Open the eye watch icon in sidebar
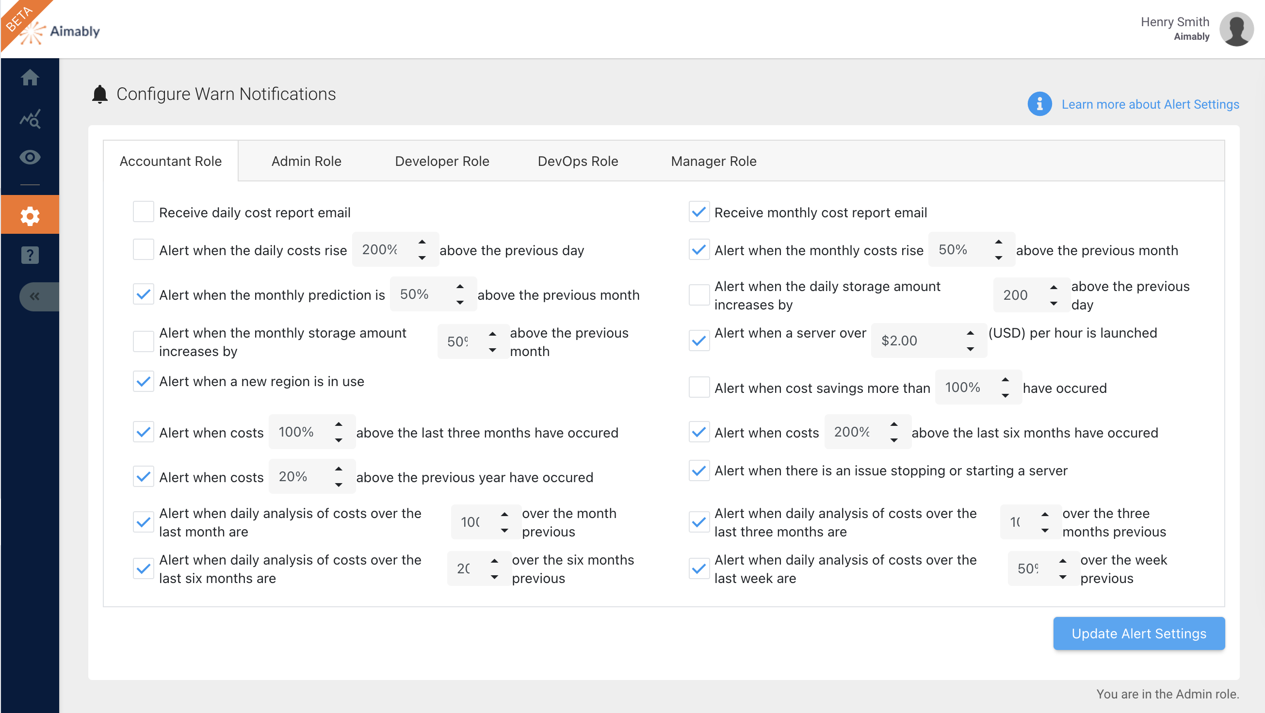The height and width of the screenshot is (713, 1265). pos(30,157)
